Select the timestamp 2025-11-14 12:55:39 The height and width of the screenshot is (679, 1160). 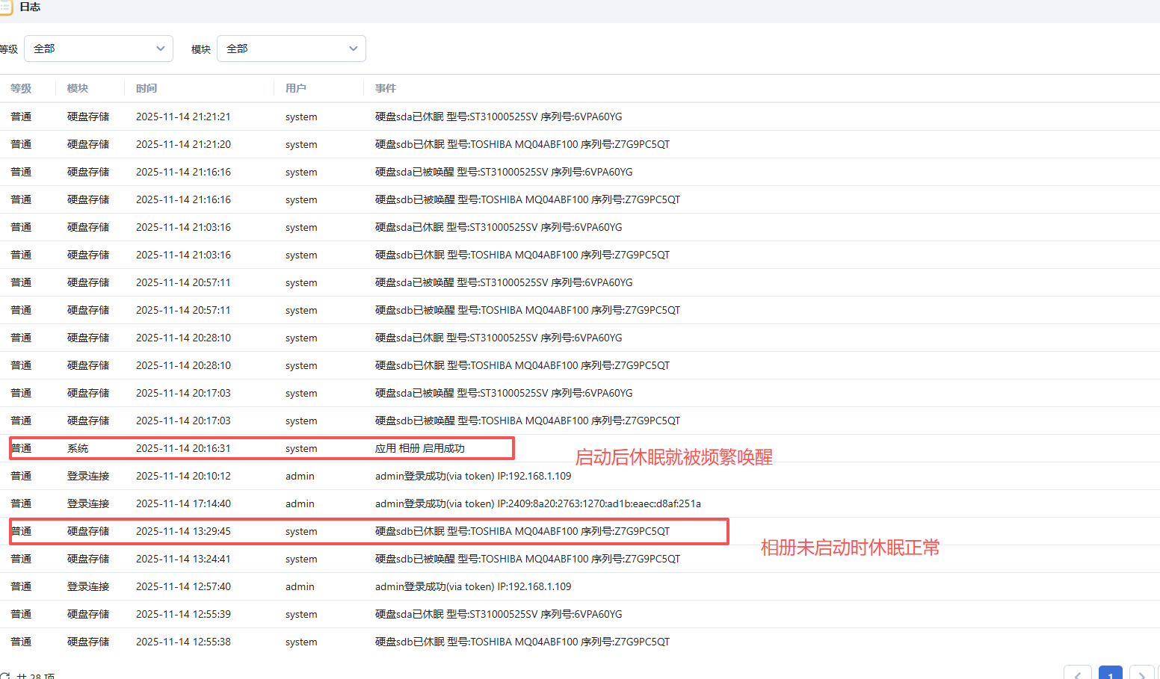183,614
